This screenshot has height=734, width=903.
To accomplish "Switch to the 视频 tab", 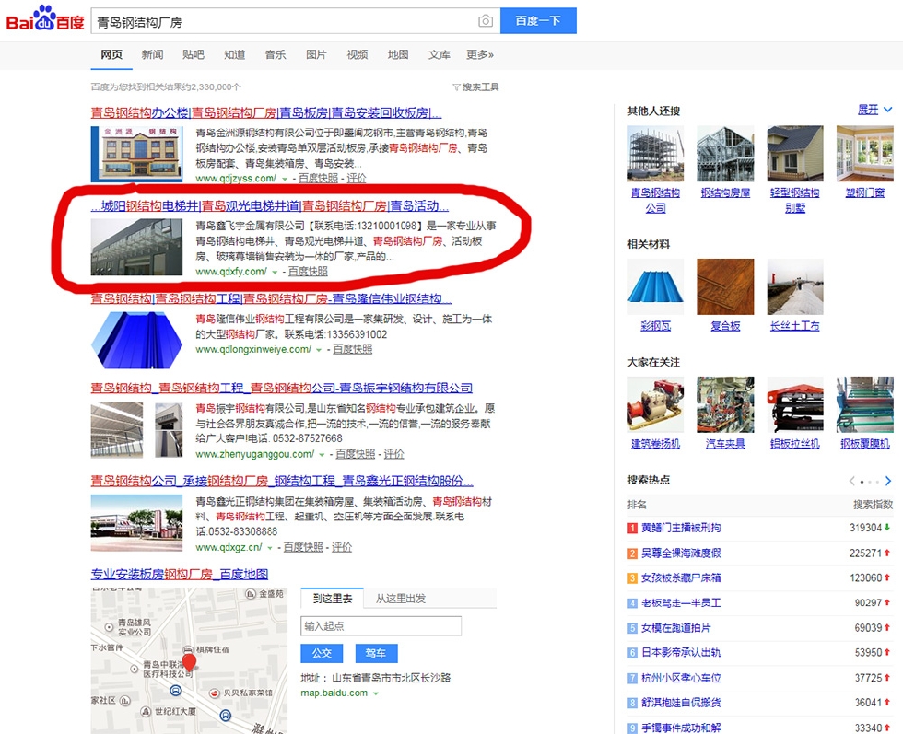I will pos(358,54).
